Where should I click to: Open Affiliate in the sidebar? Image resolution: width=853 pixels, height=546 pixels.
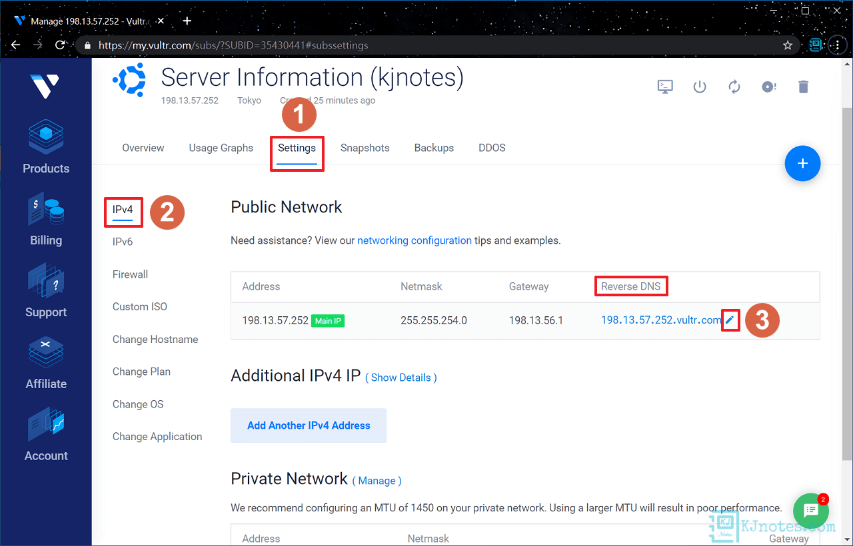(46, 363)
